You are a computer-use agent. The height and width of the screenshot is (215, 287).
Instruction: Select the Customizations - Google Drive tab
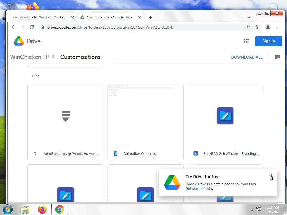pyautogui.click(x=110, y=17)
